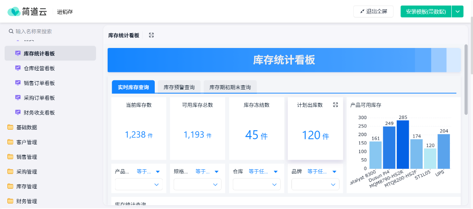Viewport: 473px width, 209px height.
Task: Click the folder icon of 客户管理
Action: click(11, 142)
